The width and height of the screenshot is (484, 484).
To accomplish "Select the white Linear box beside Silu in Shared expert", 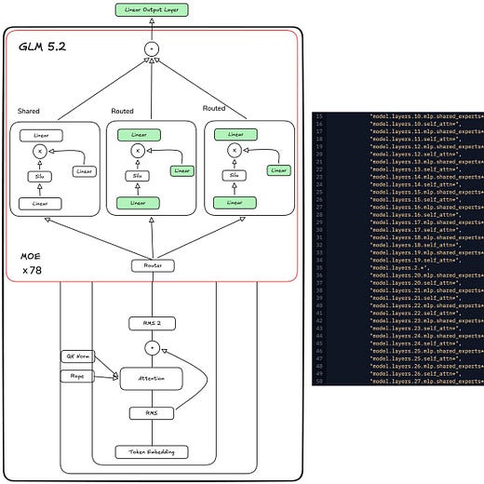I will coord(85,171).
